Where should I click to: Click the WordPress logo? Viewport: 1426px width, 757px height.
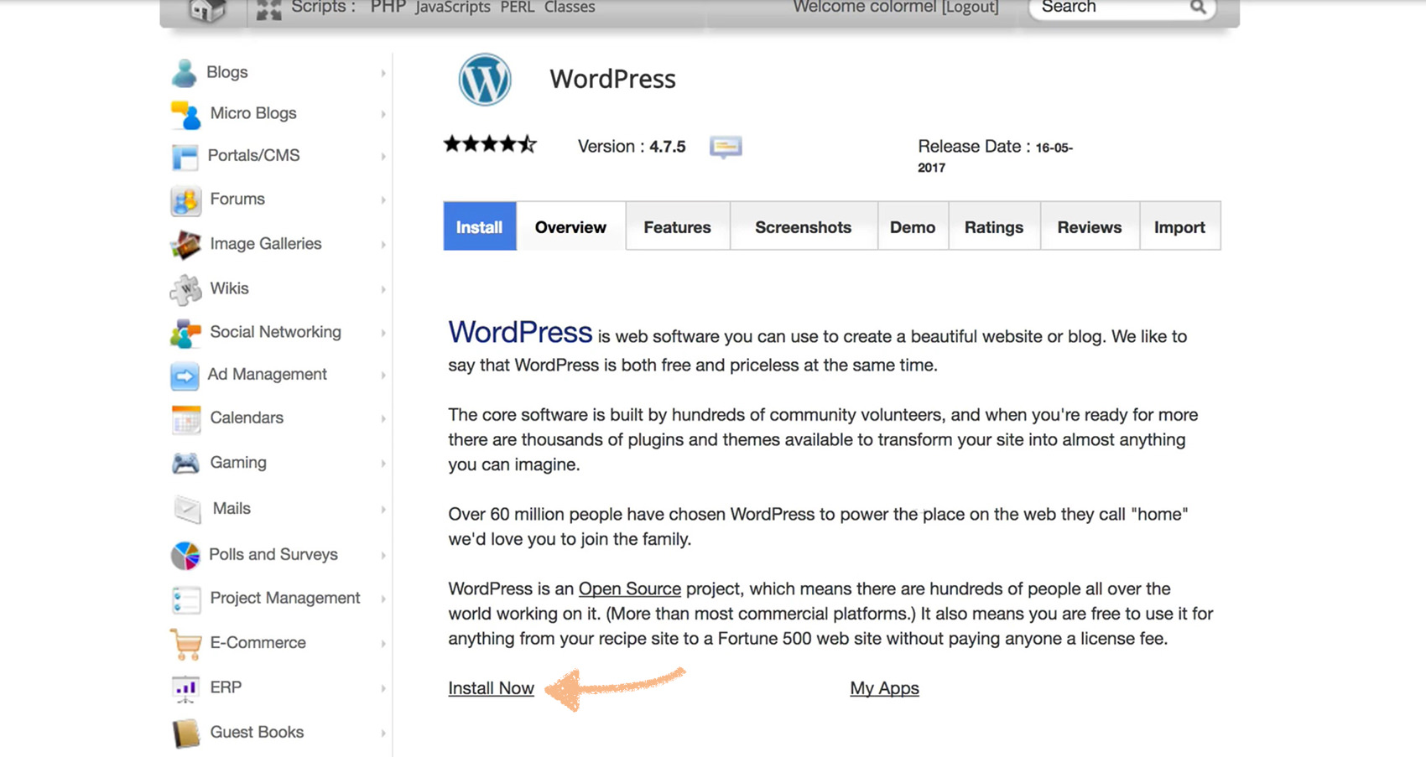pyautogui.click(x=485, y=80)
